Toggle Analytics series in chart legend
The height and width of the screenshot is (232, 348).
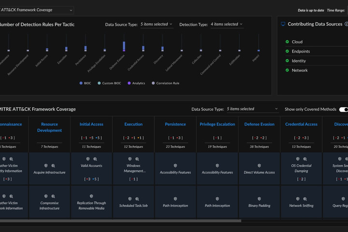click(136, 83)
